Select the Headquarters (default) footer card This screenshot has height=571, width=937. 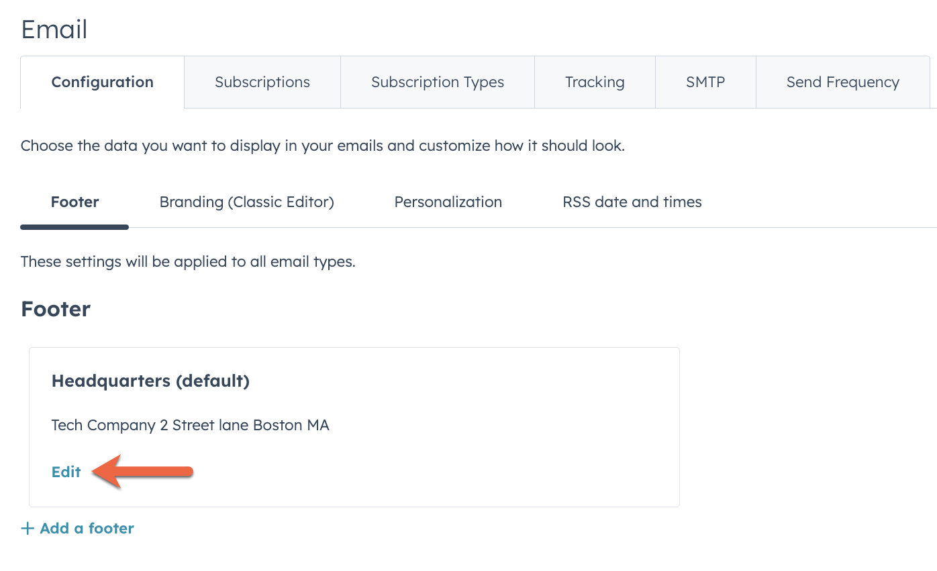[x=354, y=427]
